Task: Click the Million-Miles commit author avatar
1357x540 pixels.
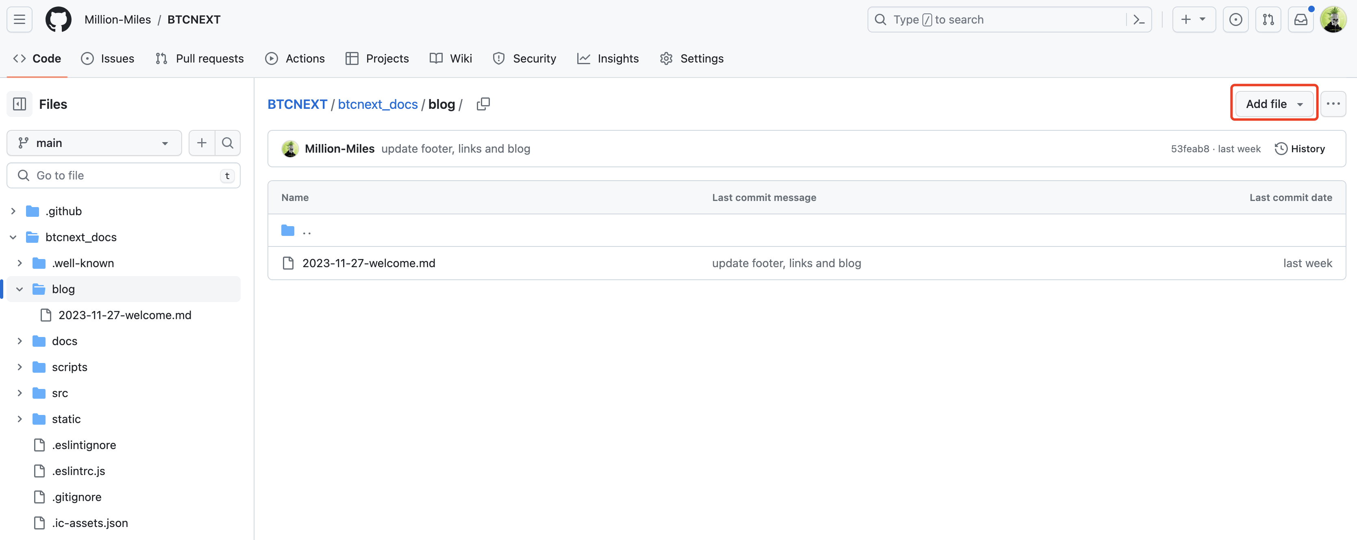Action: 290,149
